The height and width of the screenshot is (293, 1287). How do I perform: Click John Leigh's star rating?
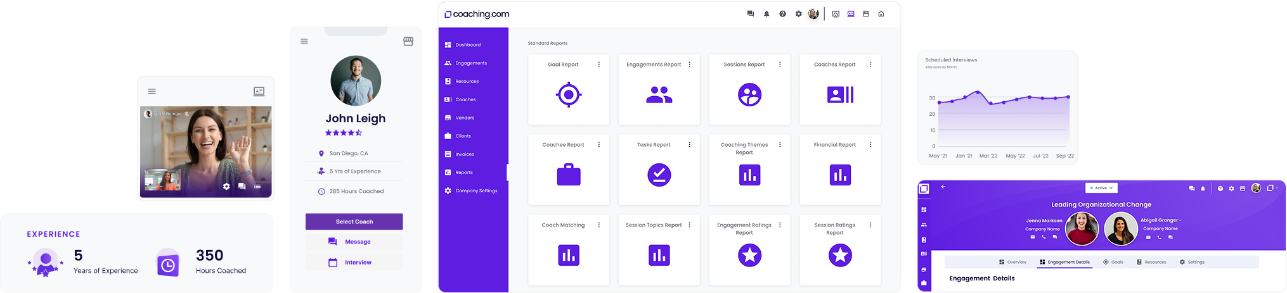(343, 133)
